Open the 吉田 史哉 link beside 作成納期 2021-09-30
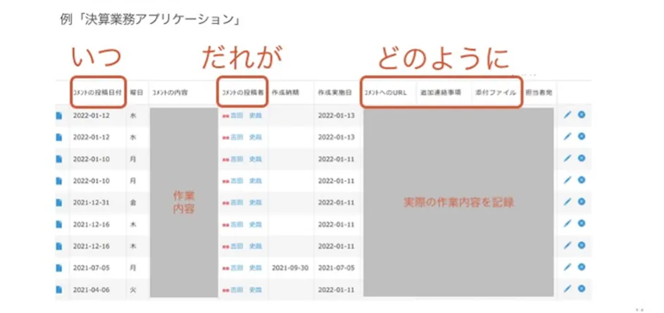This screenshot has width=664, height=313. (x=246, y=268)
